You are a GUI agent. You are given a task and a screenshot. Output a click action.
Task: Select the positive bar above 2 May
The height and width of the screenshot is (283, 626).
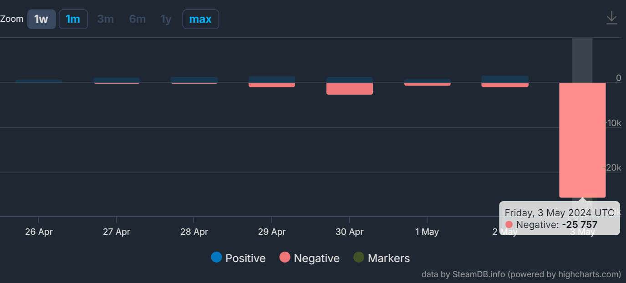[x=505, y=79]
